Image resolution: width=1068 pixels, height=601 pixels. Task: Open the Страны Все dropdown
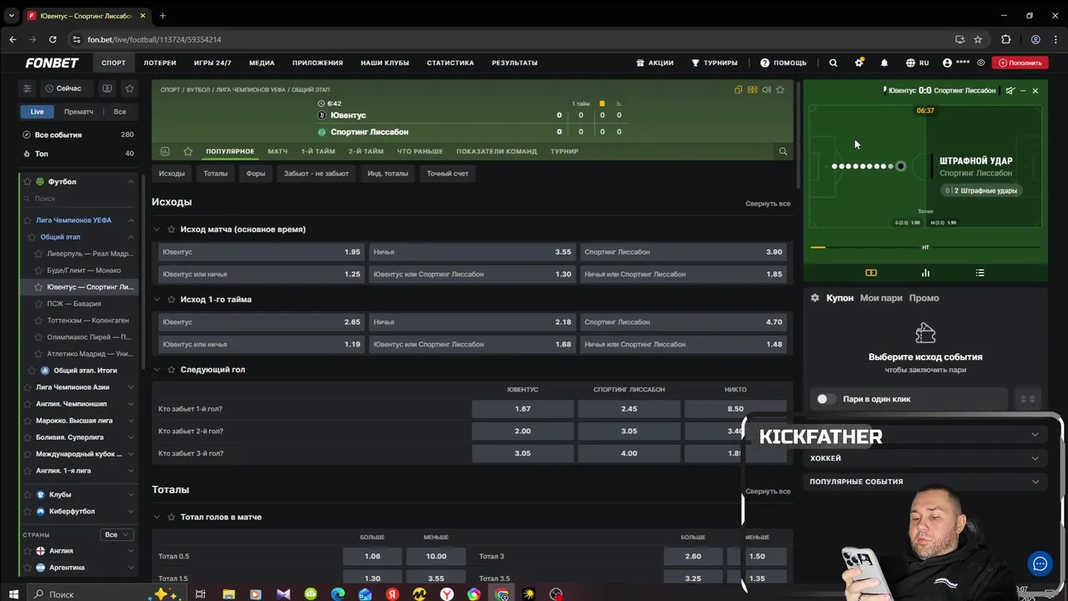[116, 534]
